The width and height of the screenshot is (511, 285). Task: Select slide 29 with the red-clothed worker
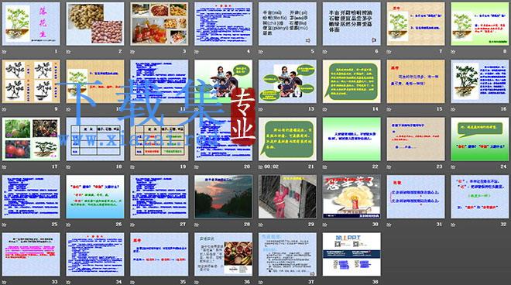click(x=287, y=197)
